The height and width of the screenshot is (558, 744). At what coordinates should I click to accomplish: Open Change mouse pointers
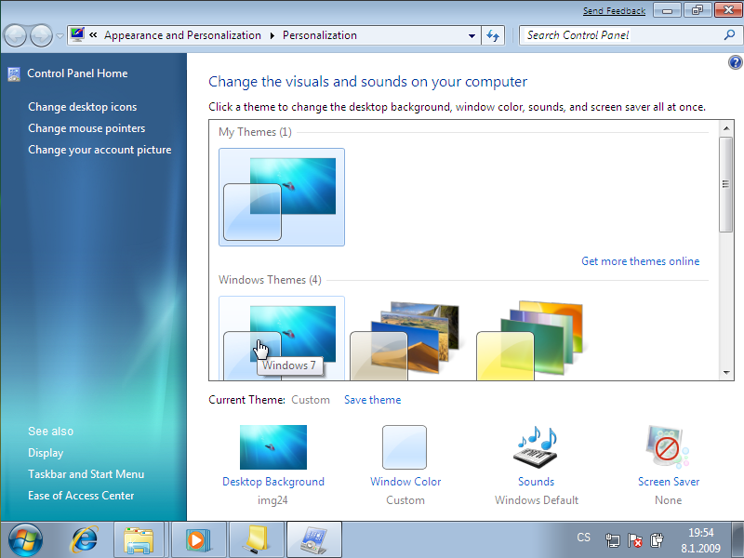tap(86, 128)
